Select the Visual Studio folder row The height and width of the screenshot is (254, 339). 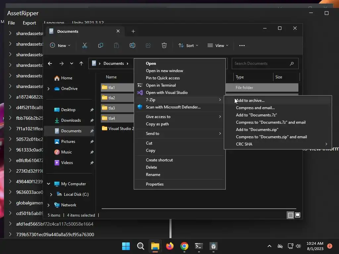[118, 129]
